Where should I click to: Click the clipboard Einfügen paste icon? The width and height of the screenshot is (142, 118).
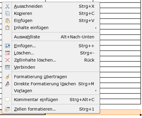point(7,21)
